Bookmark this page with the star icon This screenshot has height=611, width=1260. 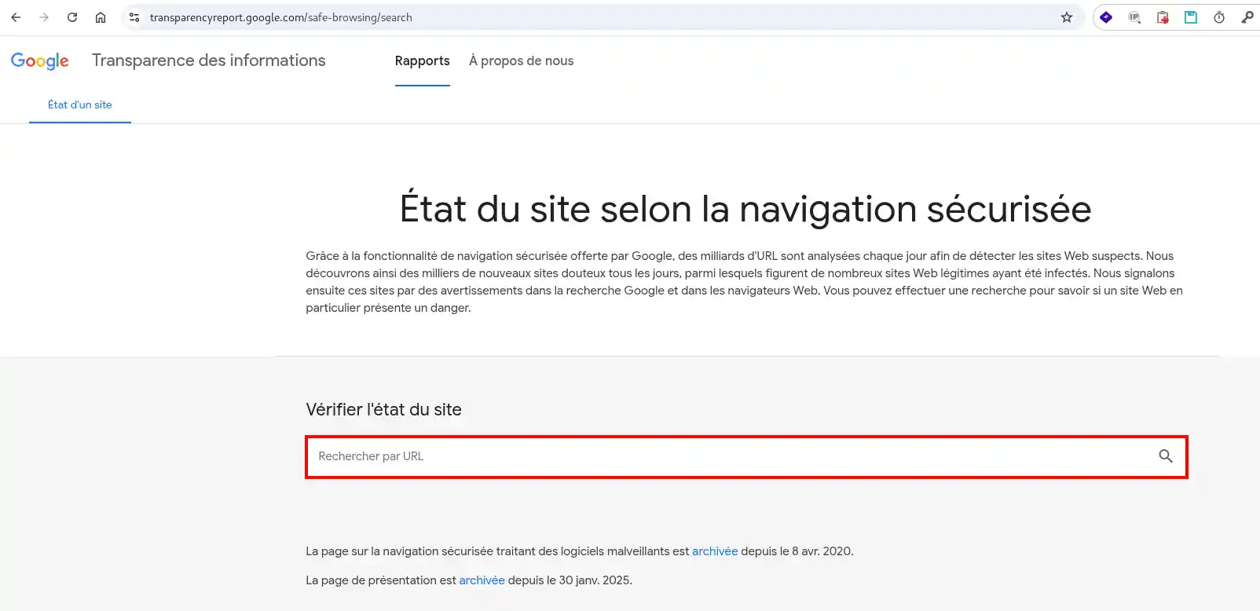point(1067,17)
